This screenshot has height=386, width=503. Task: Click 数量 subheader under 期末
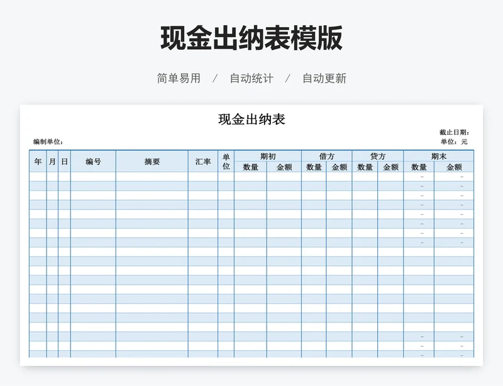[x=419, y=167]
